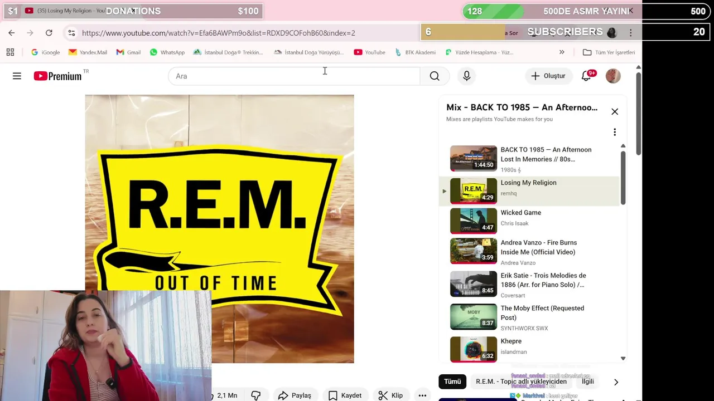Play Andrea Vanzo Fire Burns Inside Me thumbnail
This screenshot has height=401, width=714.
point(474,251)
